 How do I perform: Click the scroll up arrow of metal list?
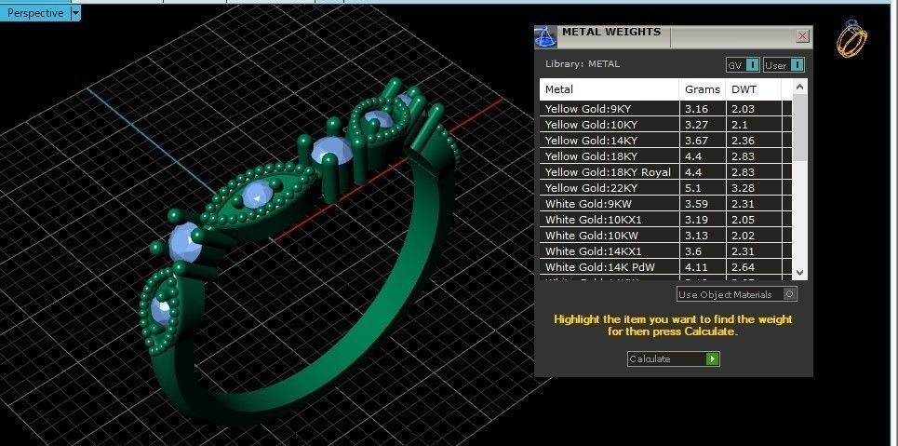click(x=800, y=87)
